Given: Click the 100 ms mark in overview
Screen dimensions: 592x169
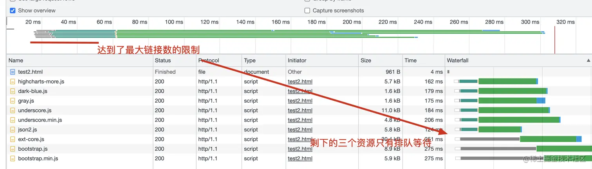Looking at the screenshot, I should [x=174, y=22].
